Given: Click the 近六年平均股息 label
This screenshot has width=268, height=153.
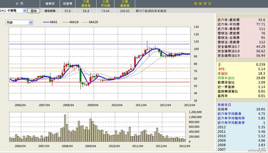Looking at the screenshot, I should coord(230,114).
